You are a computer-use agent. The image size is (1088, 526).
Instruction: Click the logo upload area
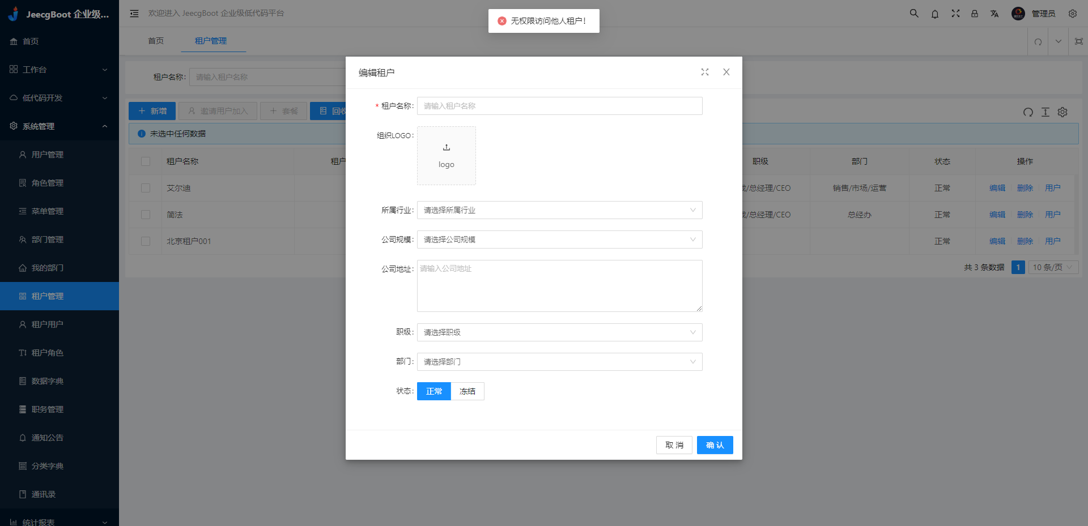click(x=447, y=156)
